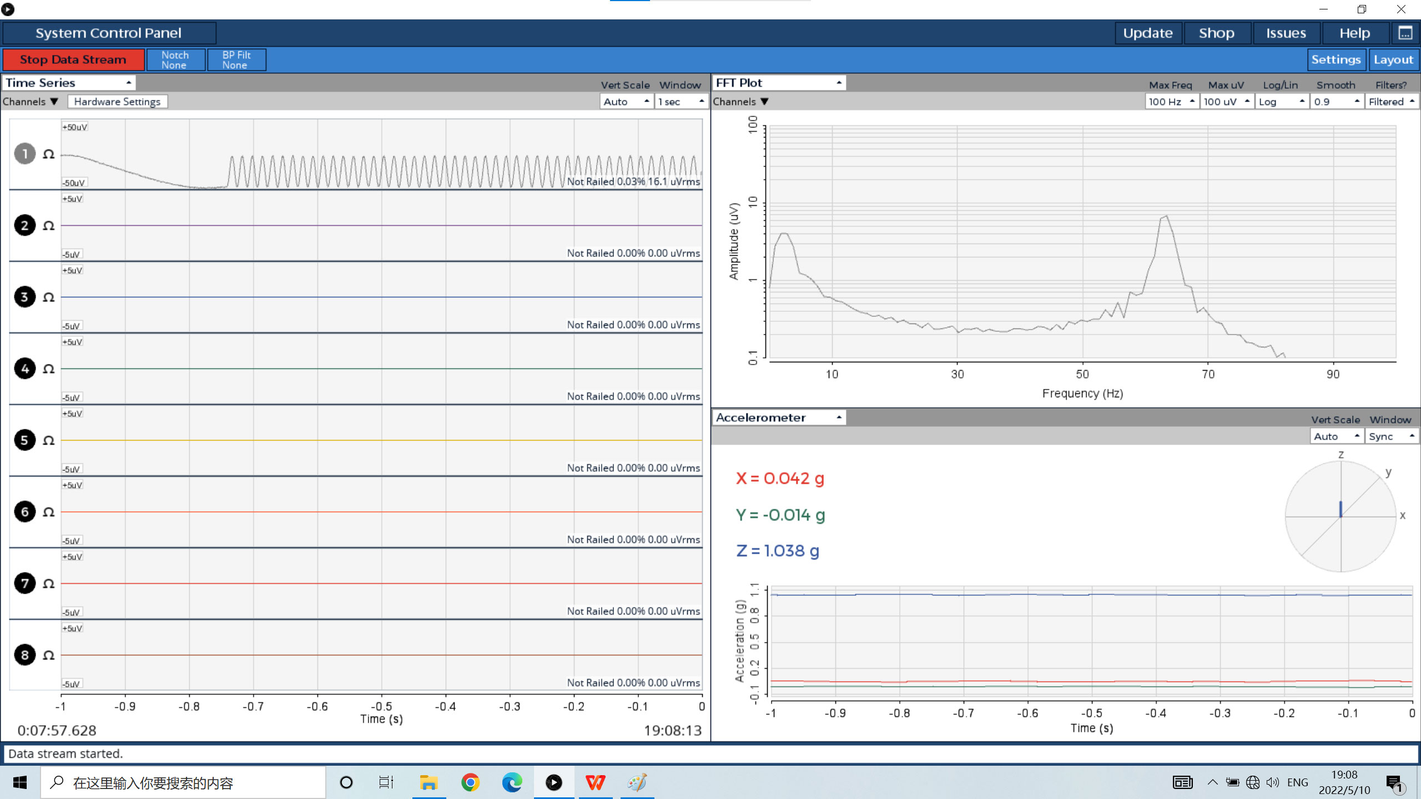1421x799 pixels.
Task: Toggle channel 2 number button
Action: point(24,225)
